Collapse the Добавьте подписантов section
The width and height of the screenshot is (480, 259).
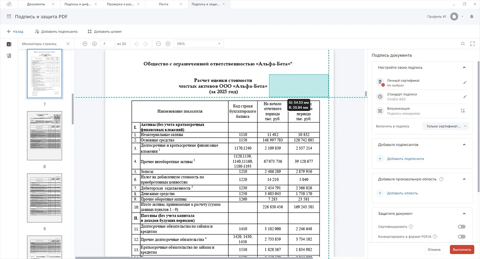tap(464, 144)
